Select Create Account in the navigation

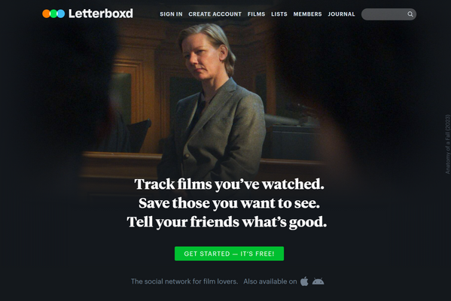(215, 14)
